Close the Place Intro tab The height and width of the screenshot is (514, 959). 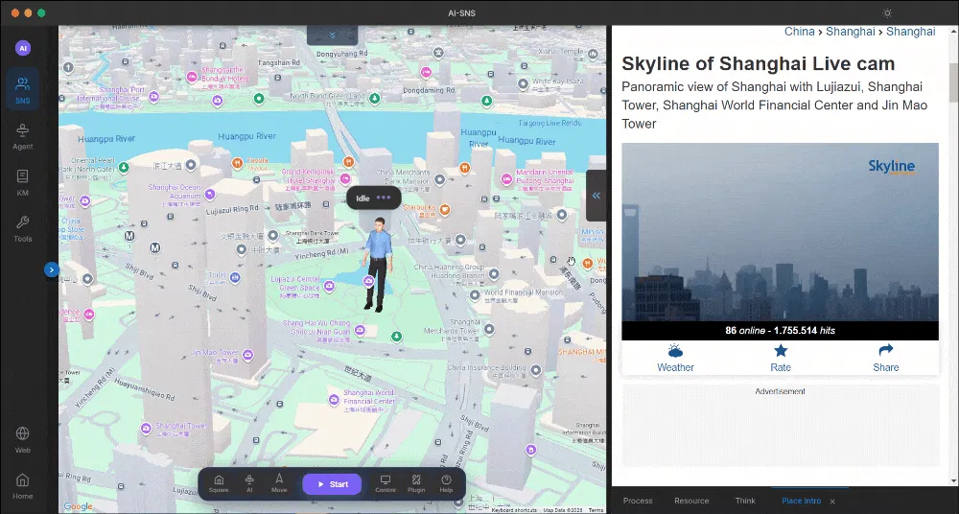pos(832,502)
